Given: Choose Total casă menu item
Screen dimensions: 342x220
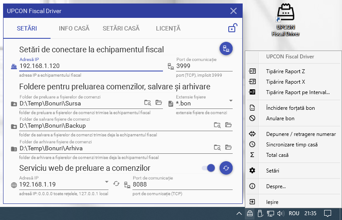Looking at the screenshot, I should click(x=294, y=155).
